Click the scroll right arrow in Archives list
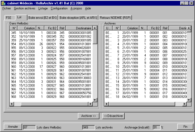Screen dimensions: 195x132 185,104
